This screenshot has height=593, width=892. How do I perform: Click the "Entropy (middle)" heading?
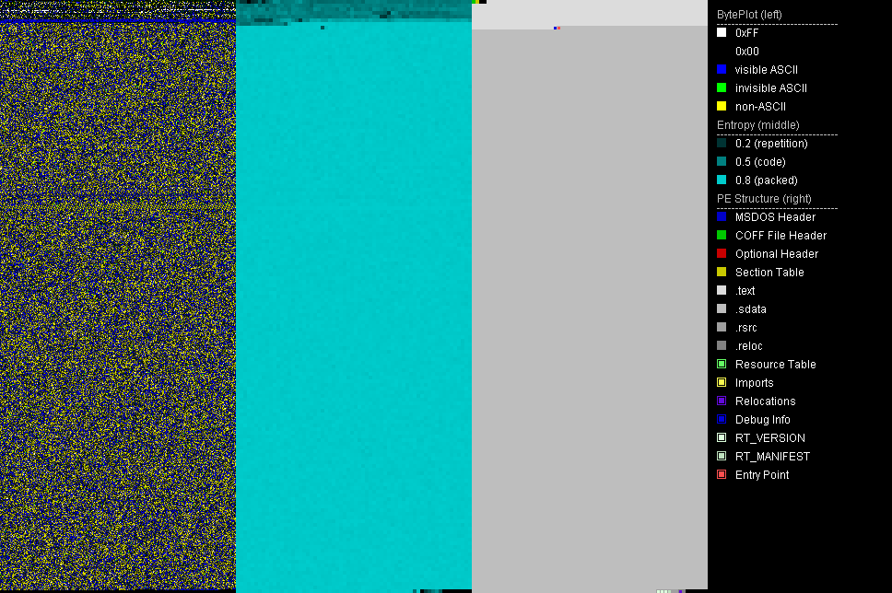(757, 125)
